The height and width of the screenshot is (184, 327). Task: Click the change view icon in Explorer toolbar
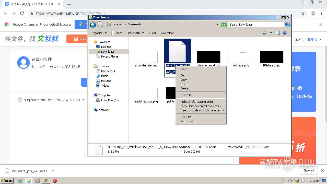pos(265,33)
